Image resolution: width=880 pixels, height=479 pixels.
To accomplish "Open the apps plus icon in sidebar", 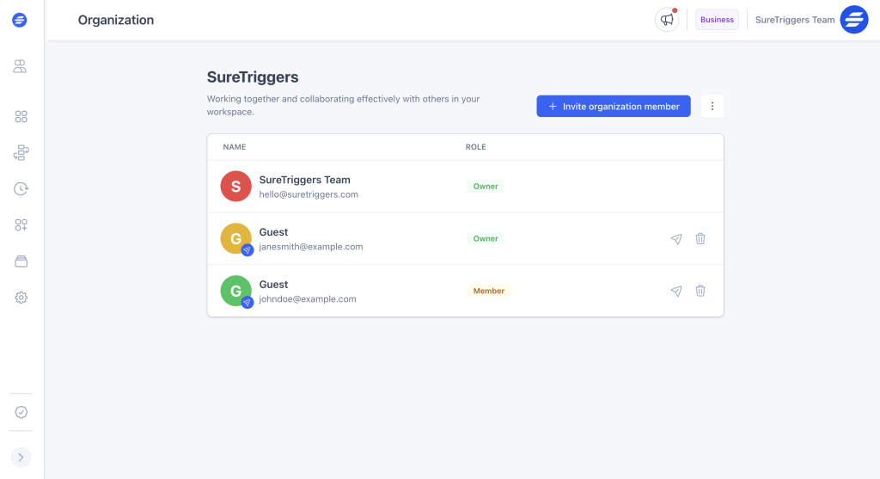I will point(21,225).
